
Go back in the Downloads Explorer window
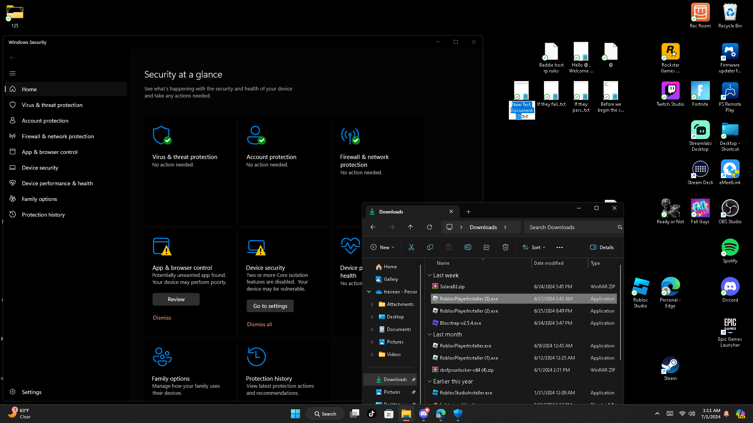(373, 227)
